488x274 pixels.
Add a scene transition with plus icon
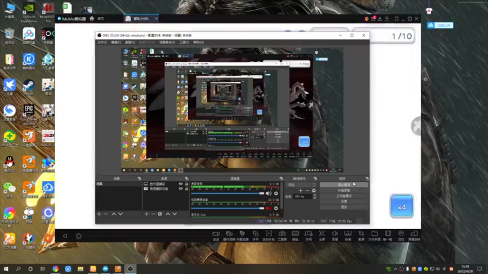(300, 191)
